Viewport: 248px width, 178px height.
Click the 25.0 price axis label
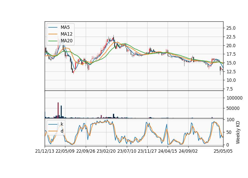(x=231, y=28)
